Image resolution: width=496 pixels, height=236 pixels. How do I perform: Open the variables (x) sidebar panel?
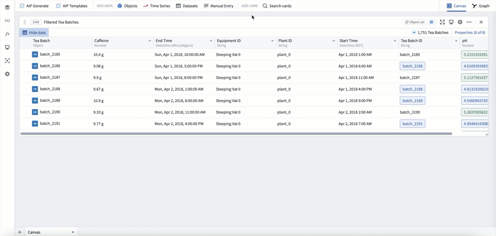7,21
